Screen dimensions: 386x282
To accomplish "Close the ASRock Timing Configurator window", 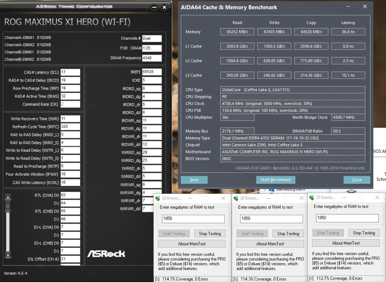I will [164, 8].
